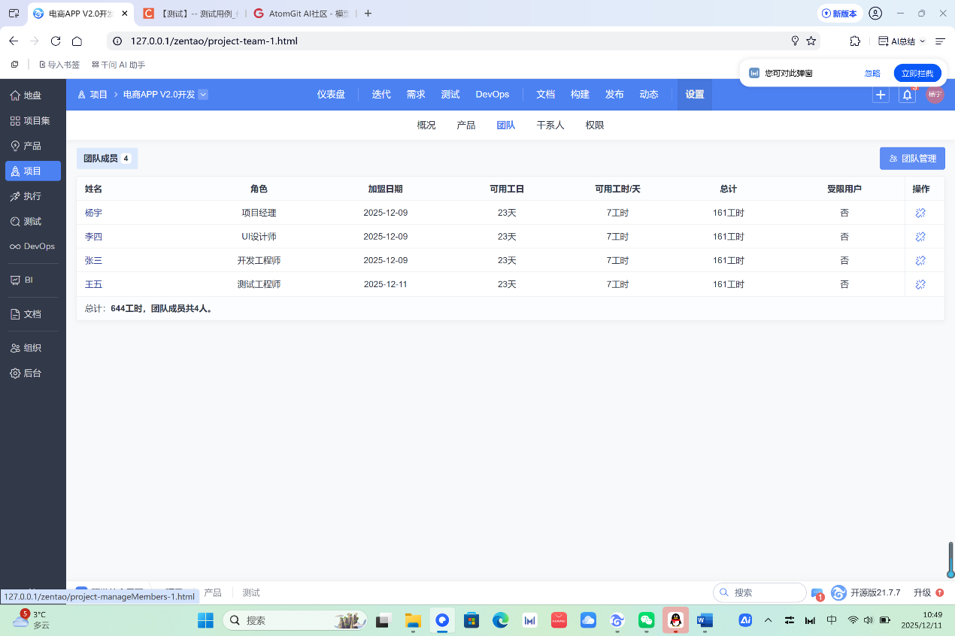The height and width of the screenshot is (636, 955).
Task: Expand the project switcher dropdown beside 电商APP V2.0开发
Action: tap(203, 95)
